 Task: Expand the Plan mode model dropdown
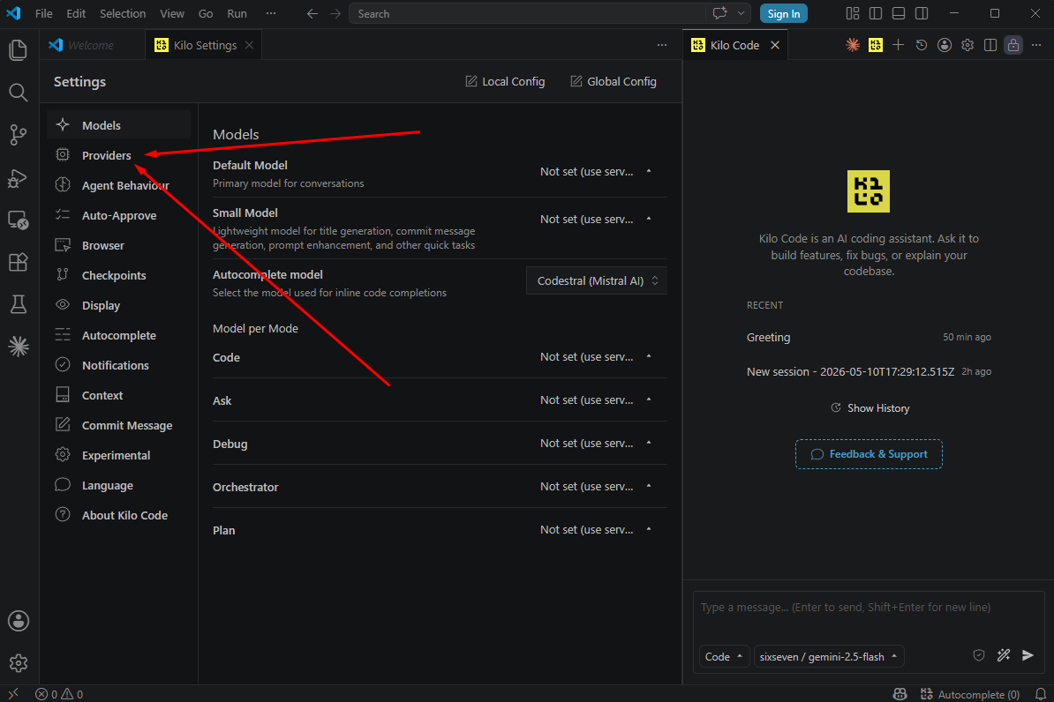click(x=596, y=530)
